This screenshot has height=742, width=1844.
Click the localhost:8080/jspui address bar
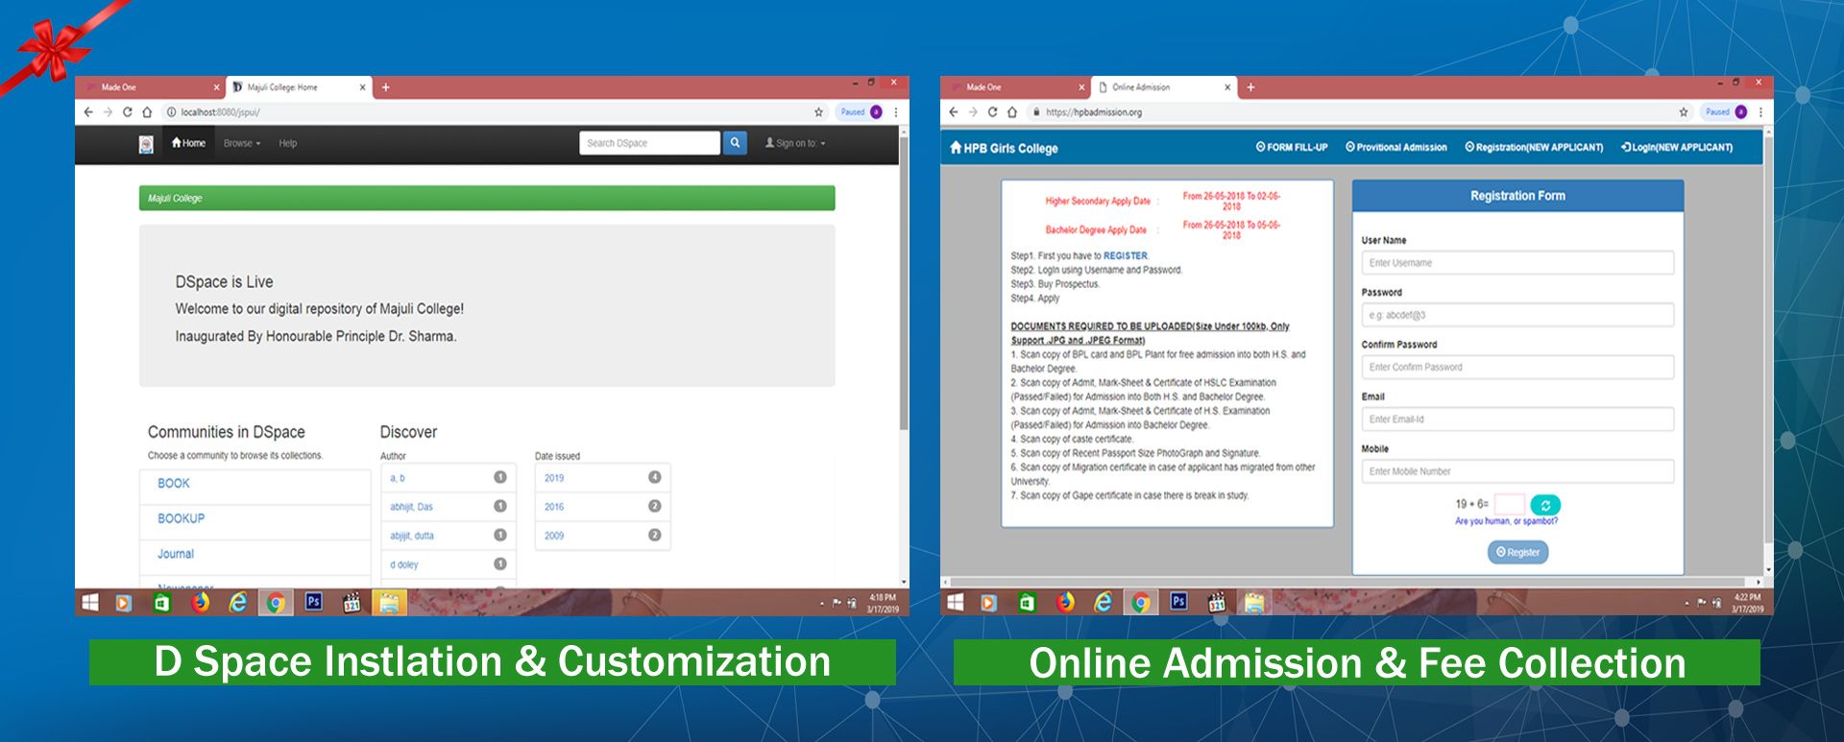[485, 112]
